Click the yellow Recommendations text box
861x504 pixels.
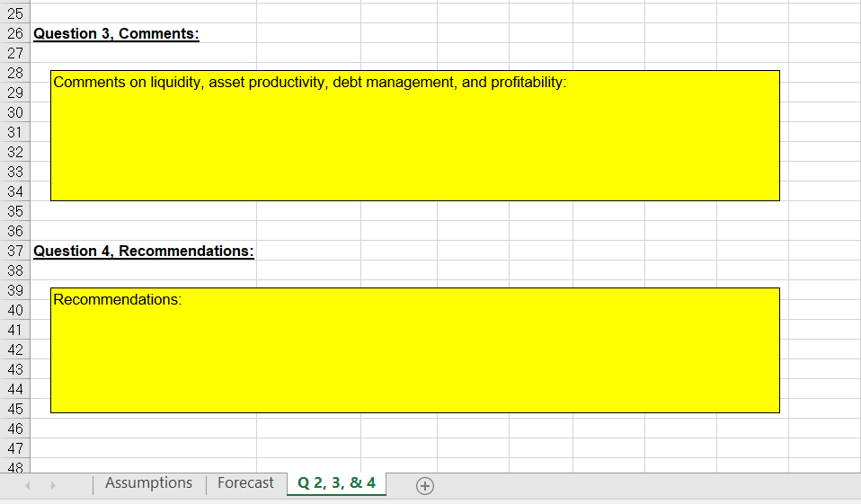pyautogui.click(x=415, y=350)
